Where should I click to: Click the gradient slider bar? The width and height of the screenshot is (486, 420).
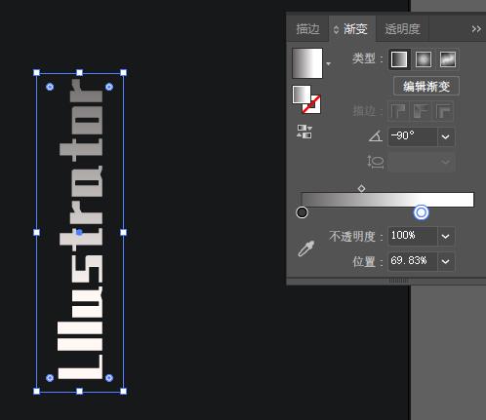point(387,200)
